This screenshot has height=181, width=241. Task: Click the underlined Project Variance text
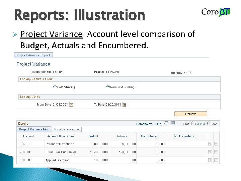point(51,34)
